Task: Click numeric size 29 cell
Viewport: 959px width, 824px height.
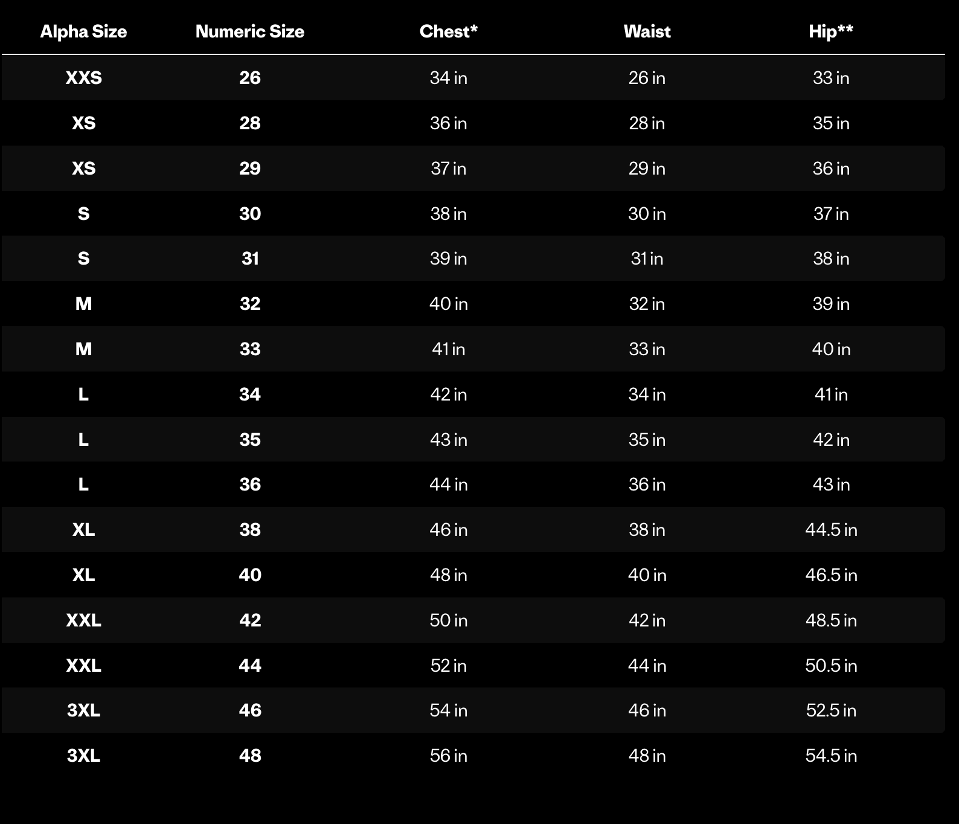Action: coord(249,168)
